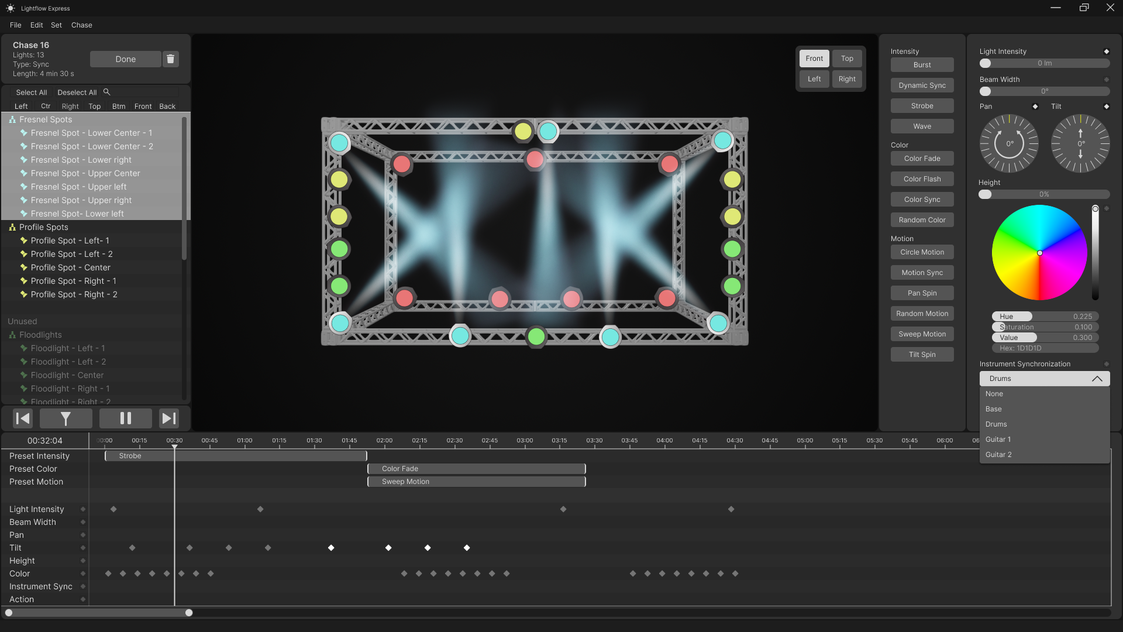Click Deselect All lights

pos(77,92)
